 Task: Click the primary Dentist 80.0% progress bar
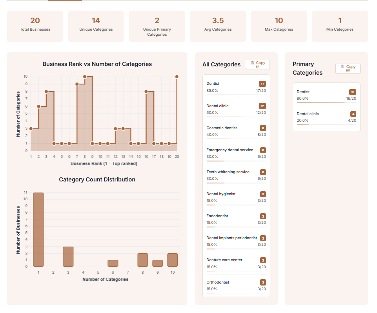click(x=326, y=103)
